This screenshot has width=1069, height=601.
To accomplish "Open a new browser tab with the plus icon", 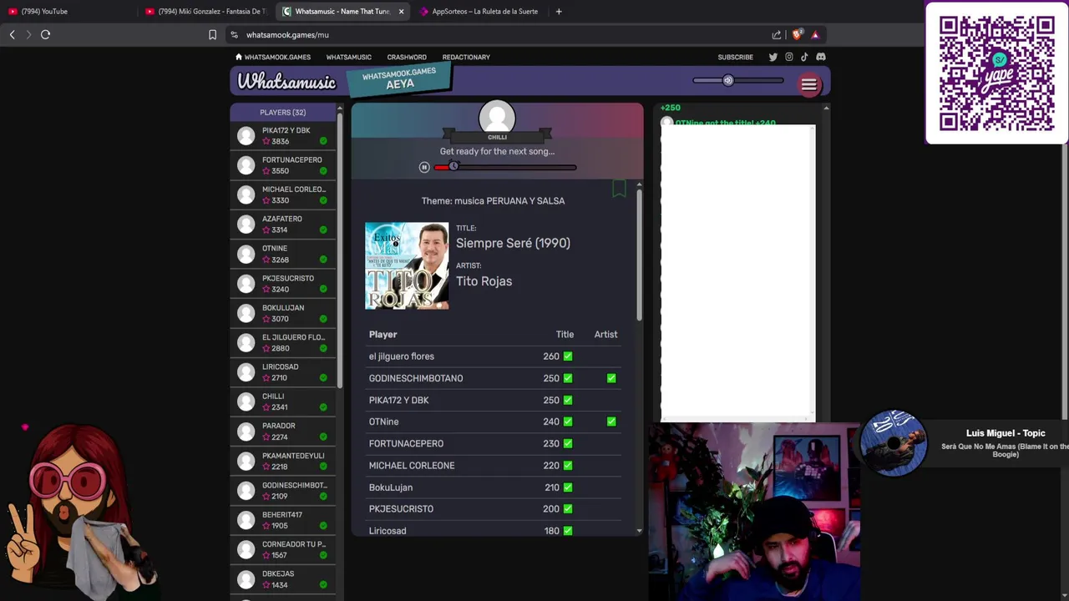I will (x=559, y=11).
